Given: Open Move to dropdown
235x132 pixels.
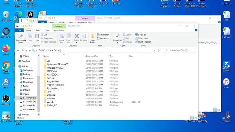Looking at the screenshot, I should [61, 38].
